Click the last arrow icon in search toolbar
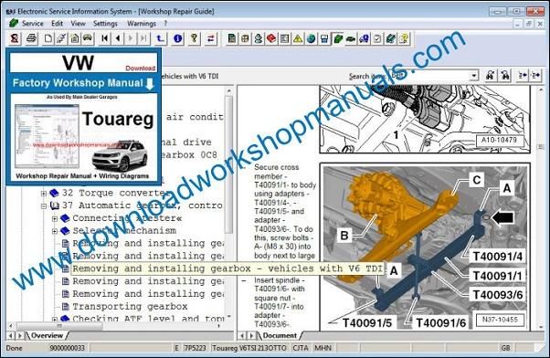Screen dimensions: 550x358 [x=536, y=75]
